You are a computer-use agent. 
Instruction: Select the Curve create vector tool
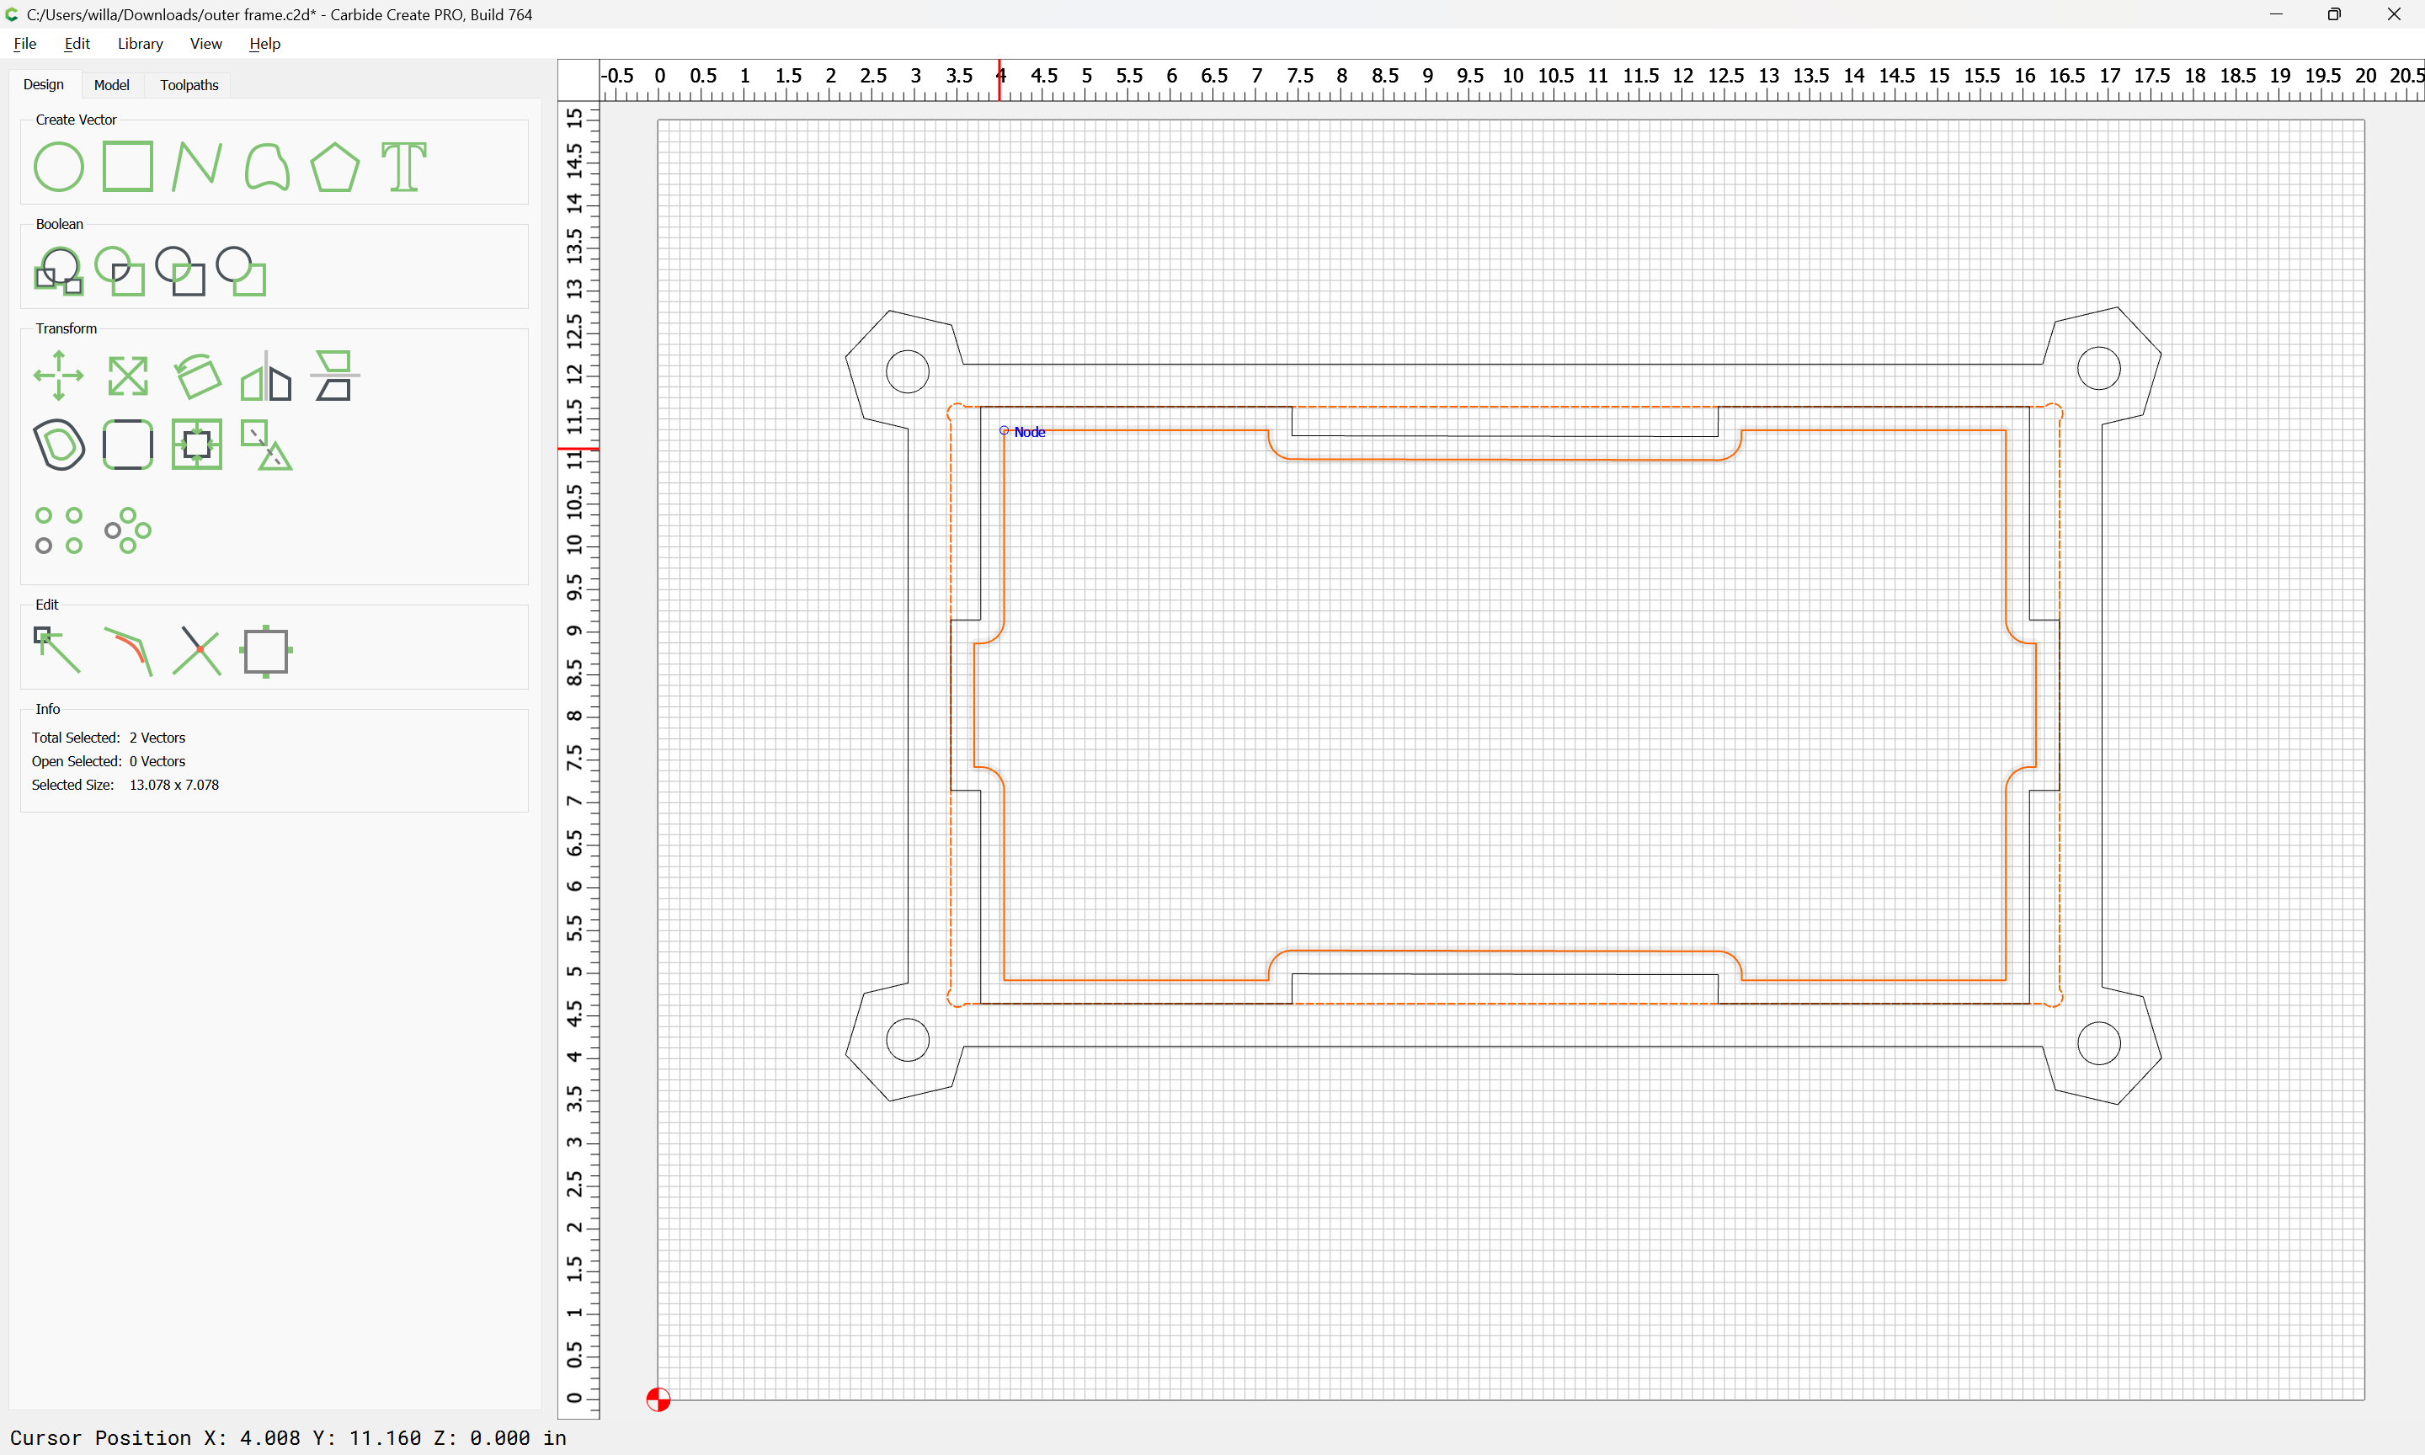[267, 167]
